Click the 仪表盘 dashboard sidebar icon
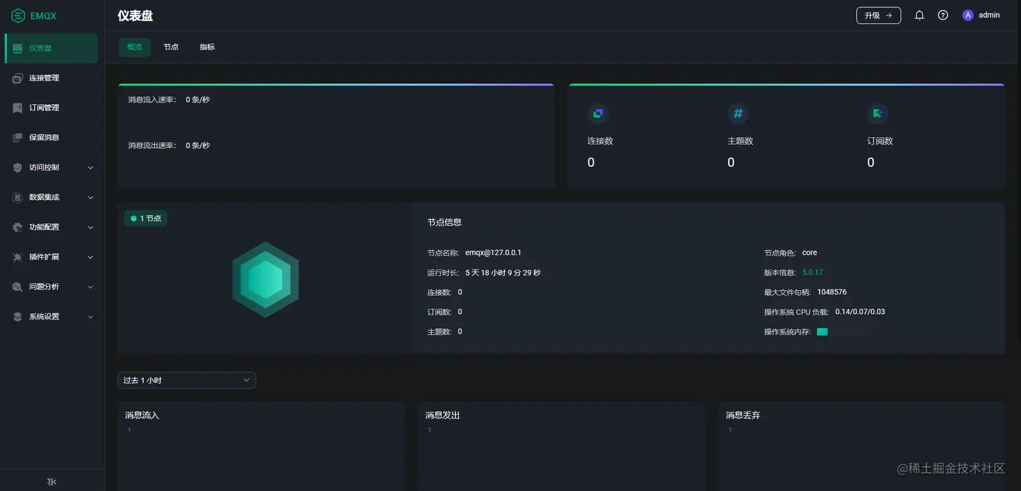The height and width of the screenshot is (491, 1021). (18, 48)
